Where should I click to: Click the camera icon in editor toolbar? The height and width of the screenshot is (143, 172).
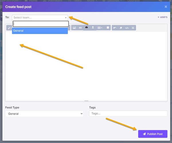(x=87, y=28)
